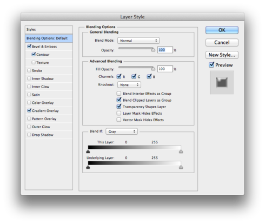Open the Blend If Gray dropdown
Image resolution: width=265 pixels, height=224 pixels.
(x=122, y=131)
